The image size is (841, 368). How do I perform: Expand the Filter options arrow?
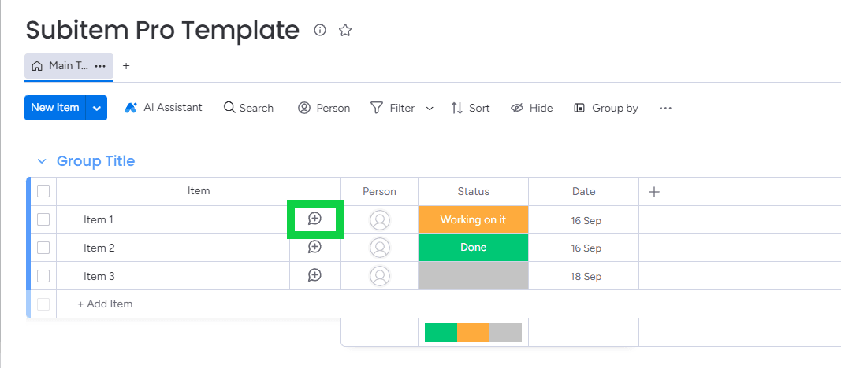[x=430, y=109]
